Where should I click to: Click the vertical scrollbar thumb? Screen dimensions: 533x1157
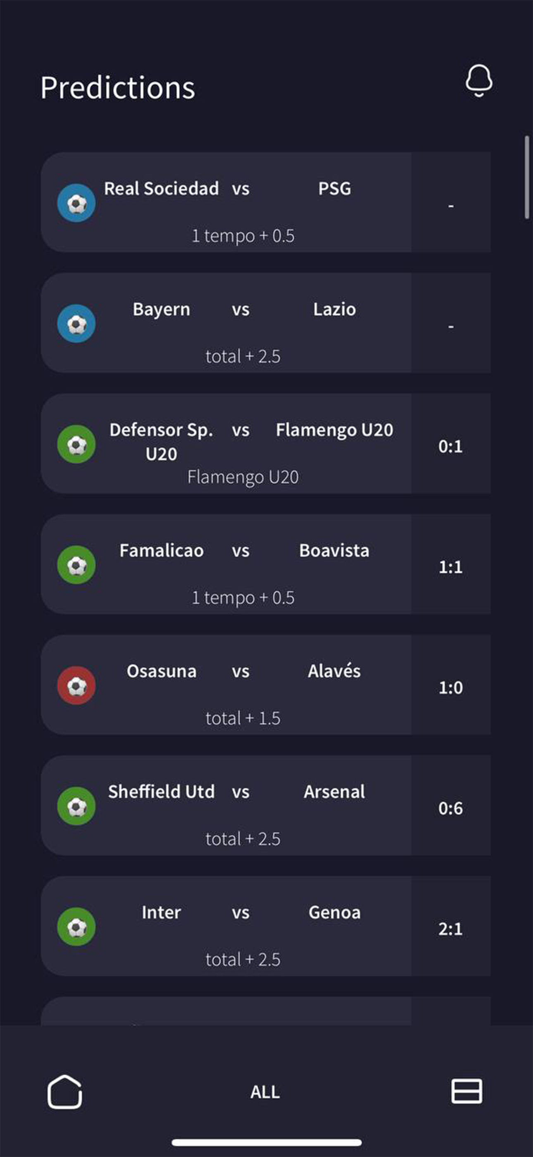pyautogui.click(x=527, y=178)
